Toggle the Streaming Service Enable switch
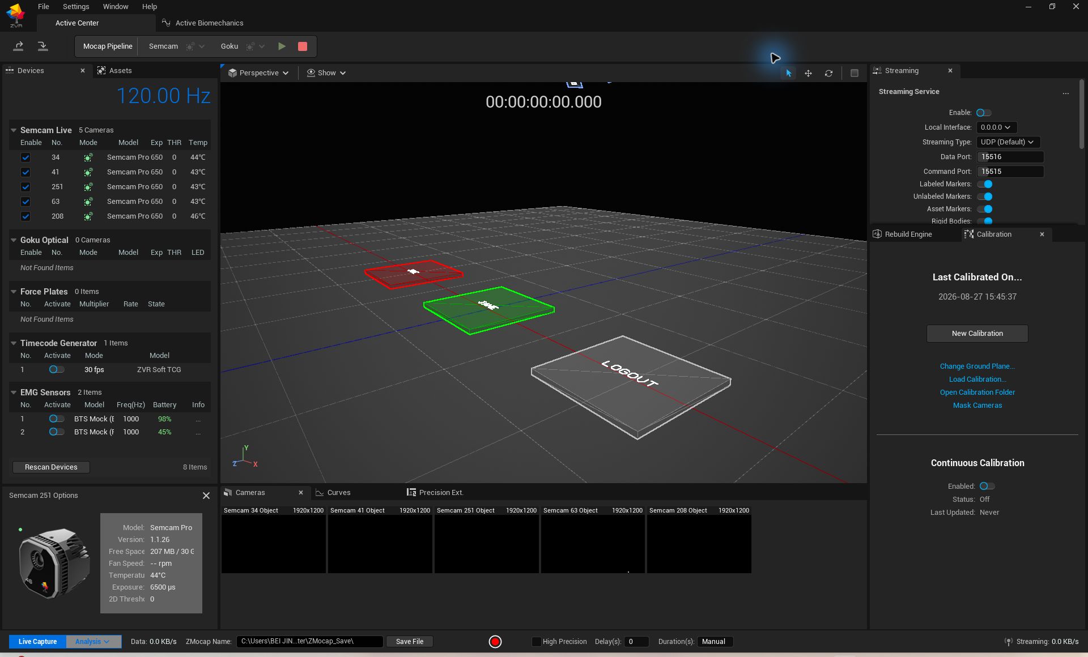The height and width of the screenshot is (657, 1088). [984, 113]
